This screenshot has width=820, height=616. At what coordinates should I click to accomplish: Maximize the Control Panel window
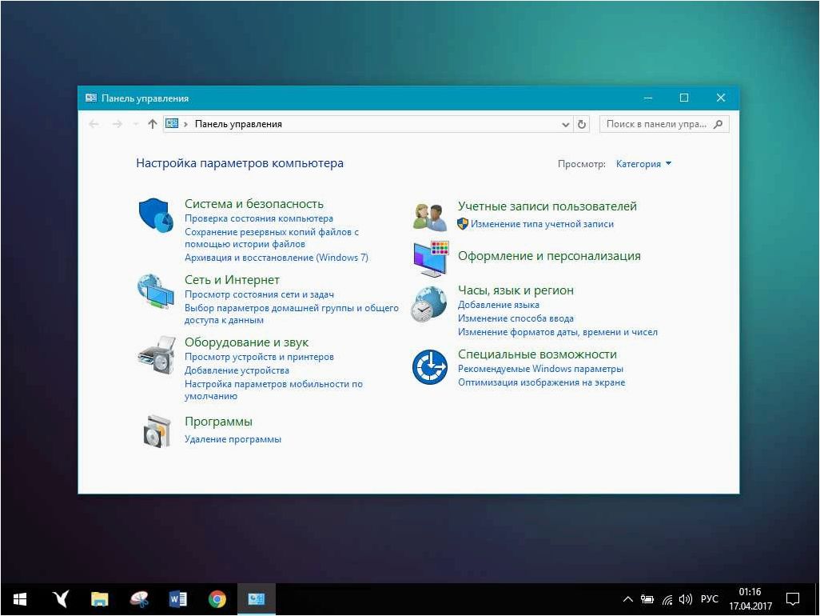point(683,98)
